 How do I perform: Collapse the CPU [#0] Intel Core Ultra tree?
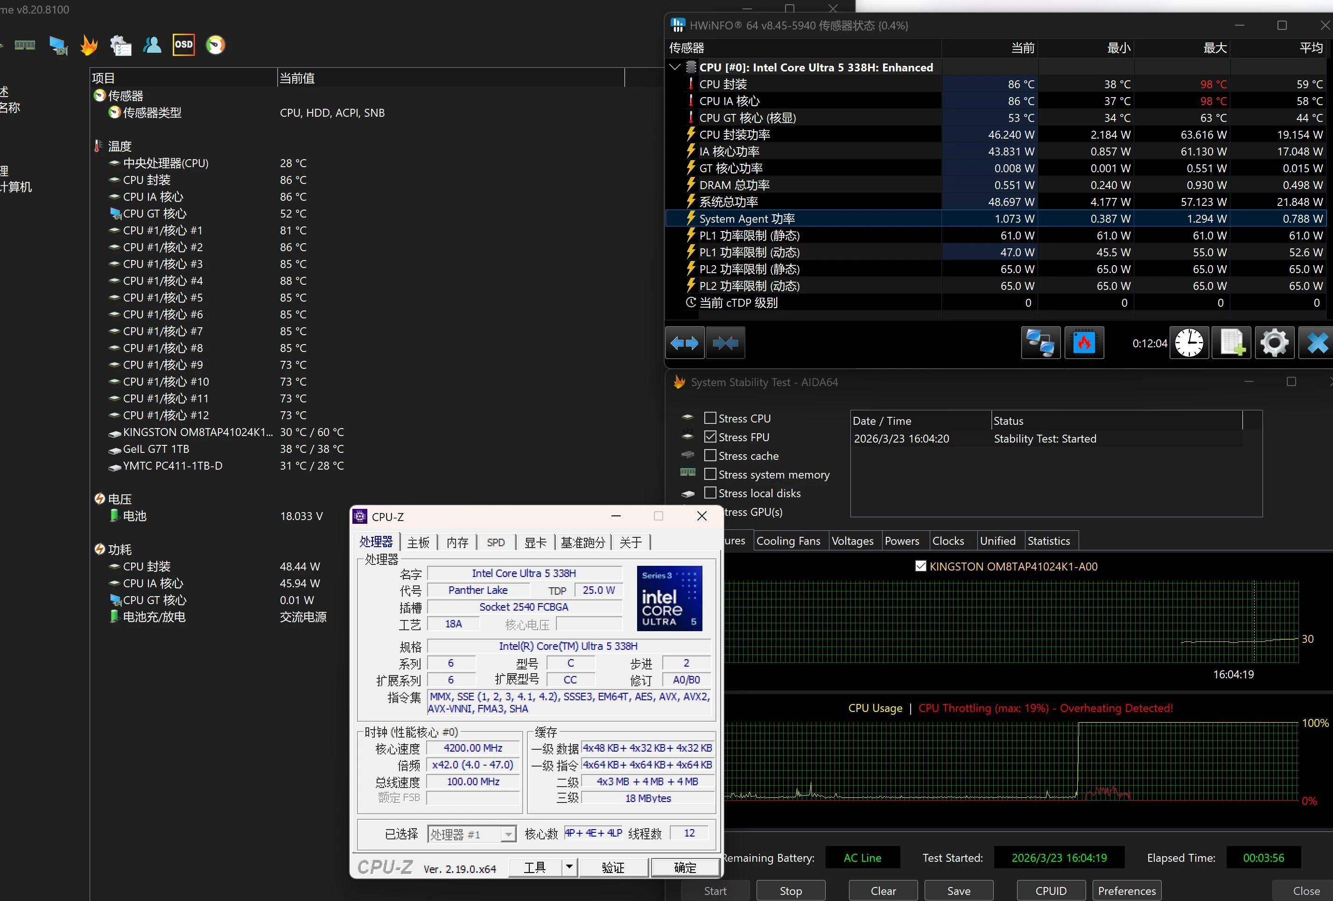point(675,67)
